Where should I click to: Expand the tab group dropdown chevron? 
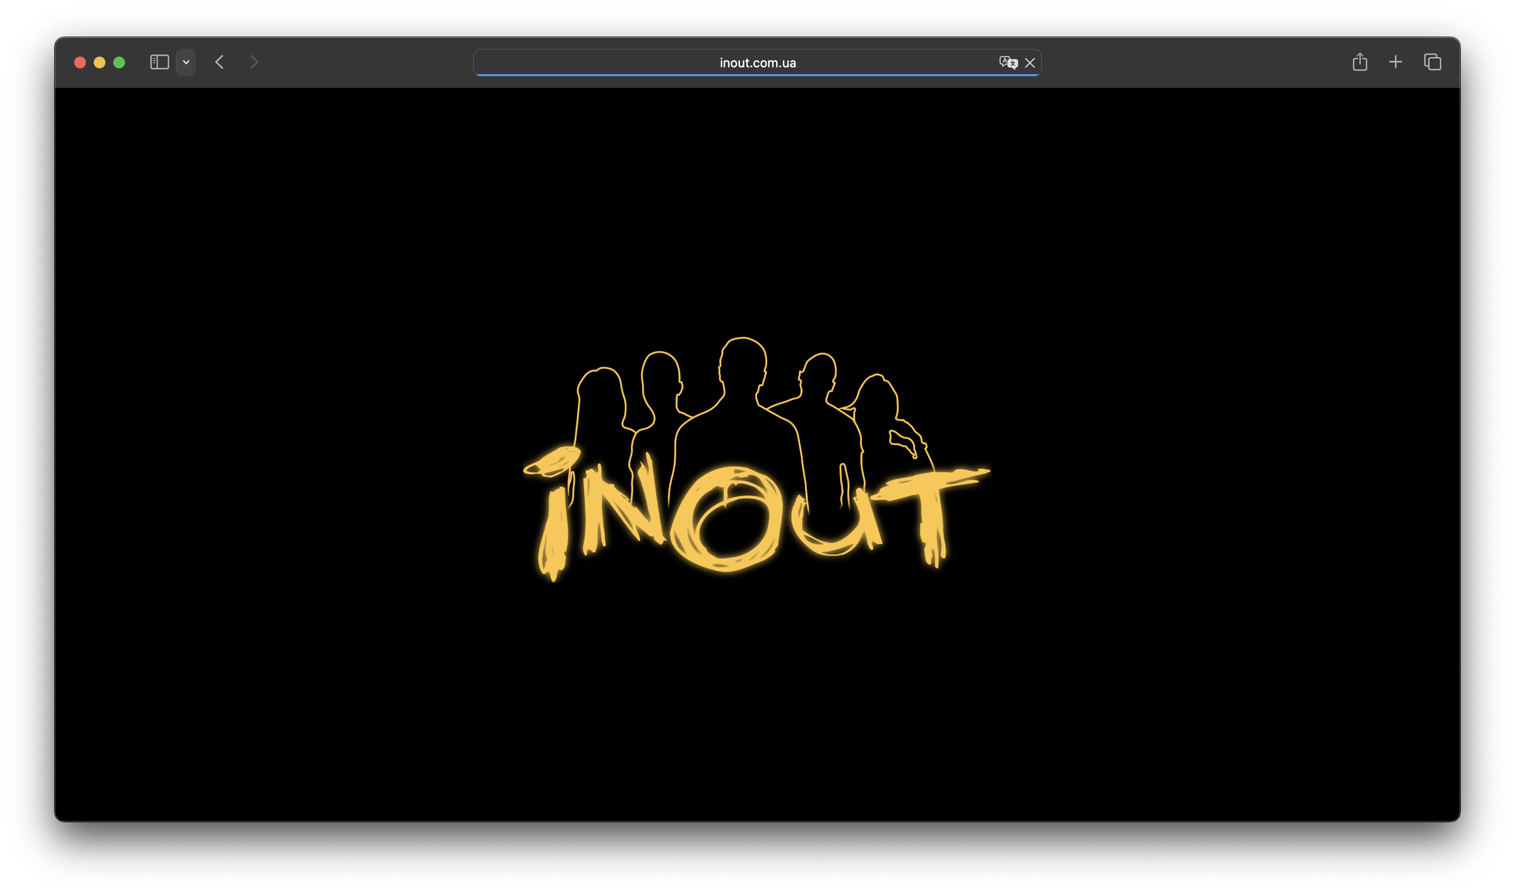coord(186,62)
